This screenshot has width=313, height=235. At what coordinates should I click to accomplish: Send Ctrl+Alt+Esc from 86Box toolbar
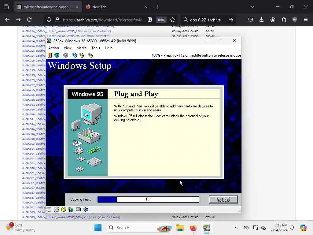click(x=82, y=55)
